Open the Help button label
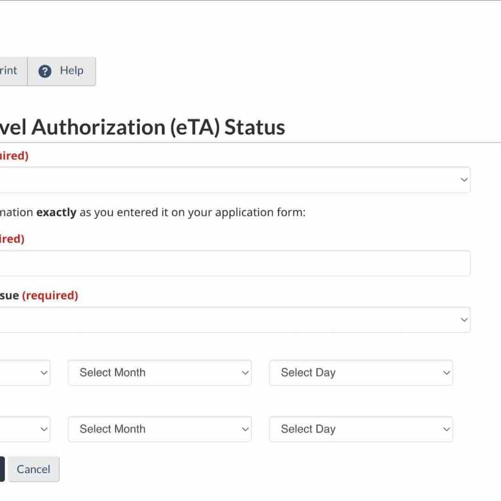The image size is (501, 501). point(71,71)
